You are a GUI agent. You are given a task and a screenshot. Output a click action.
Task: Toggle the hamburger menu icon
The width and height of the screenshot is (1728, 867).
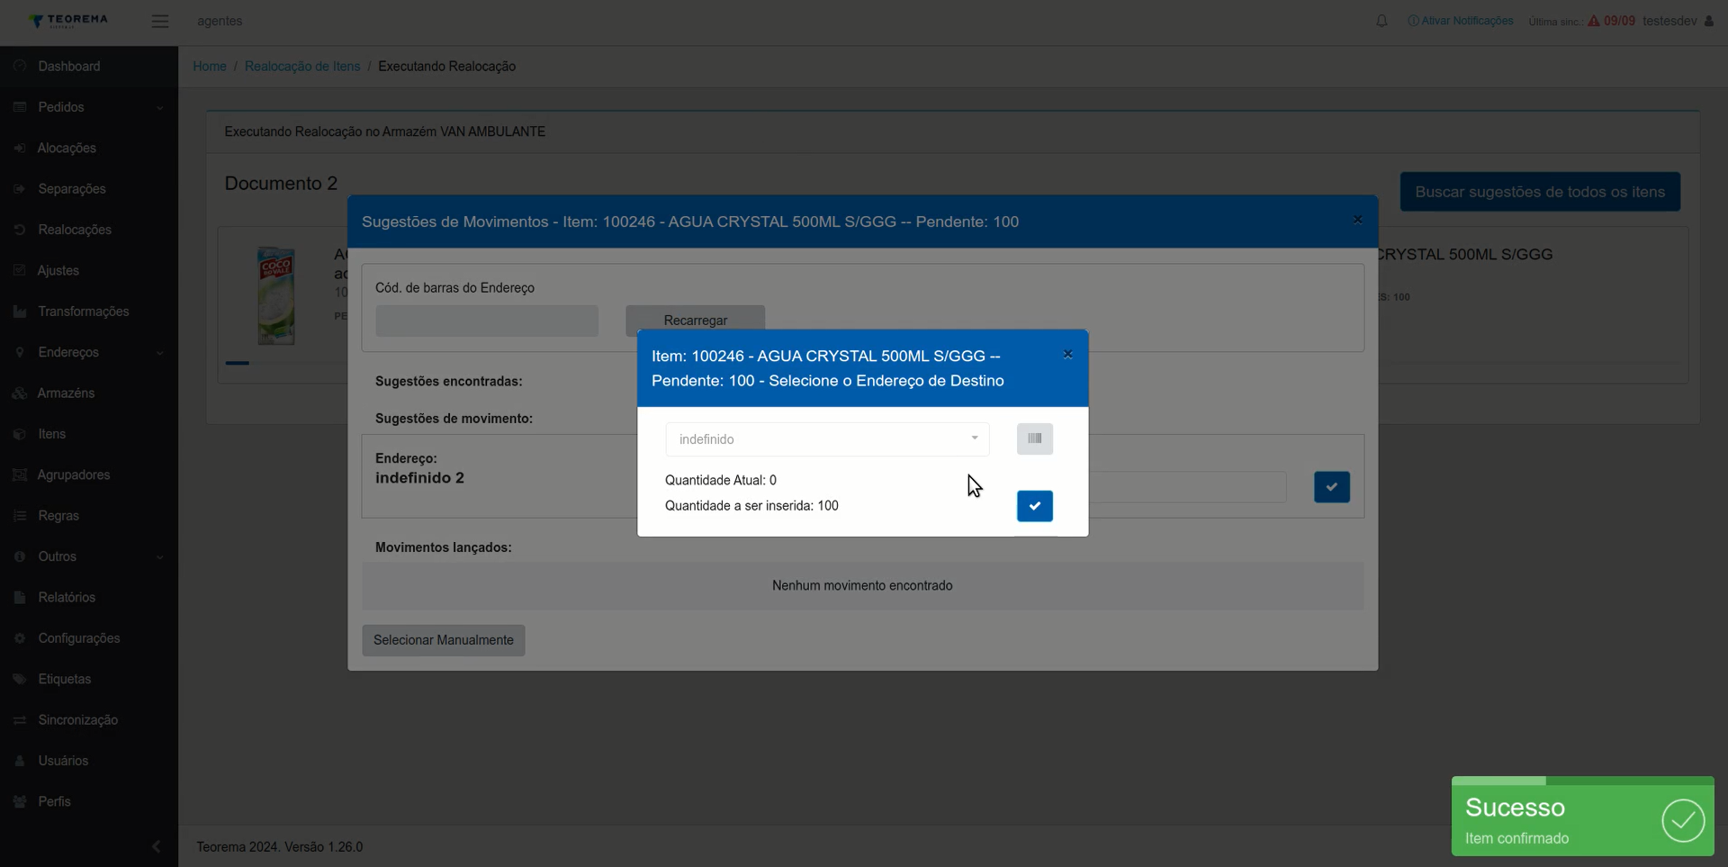(160, 21)
